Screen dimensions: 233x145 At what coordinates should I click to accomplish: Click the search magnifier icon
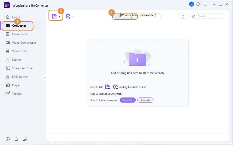pyautogui.click(x=194, y=16)
